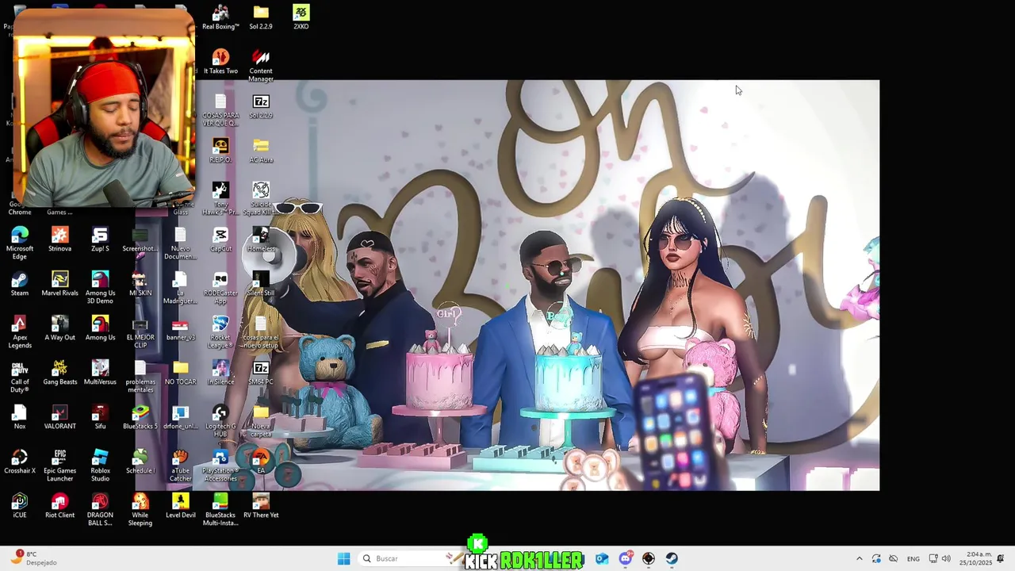
Task: Open the Windows Start menu
Action: pyautogui.click(x=343, y=558)
